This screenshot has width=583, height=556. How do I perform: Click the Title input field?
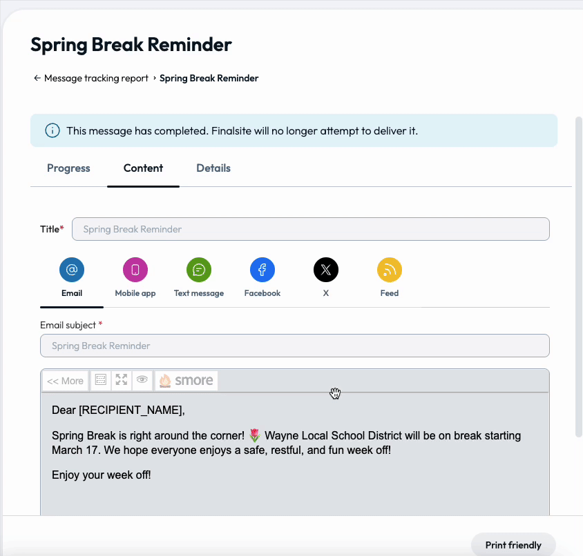[310, 229]
